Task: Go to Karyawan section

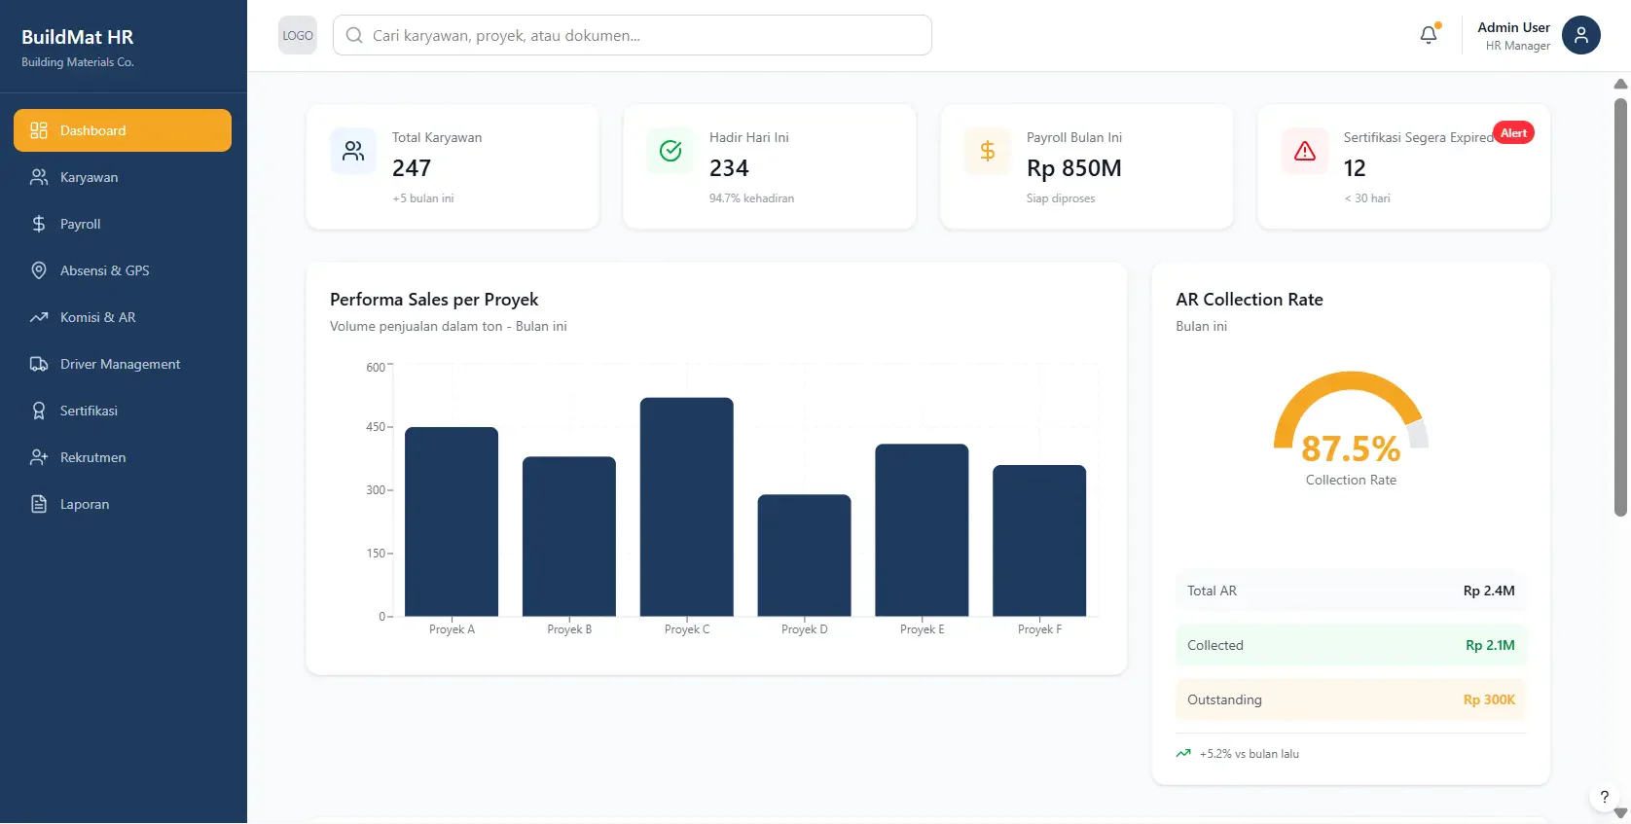Action: [123, 177]
